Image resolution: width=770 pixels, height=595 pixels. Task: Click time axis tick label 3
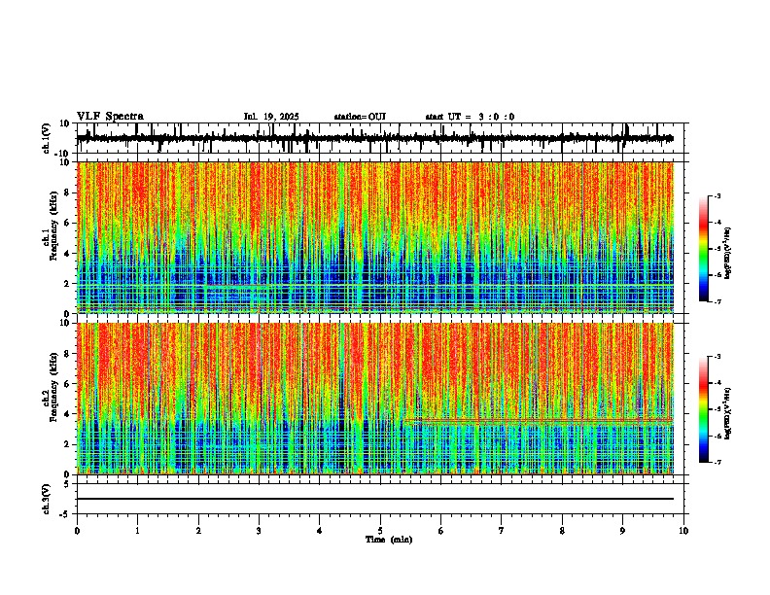[x=259, y=531]
